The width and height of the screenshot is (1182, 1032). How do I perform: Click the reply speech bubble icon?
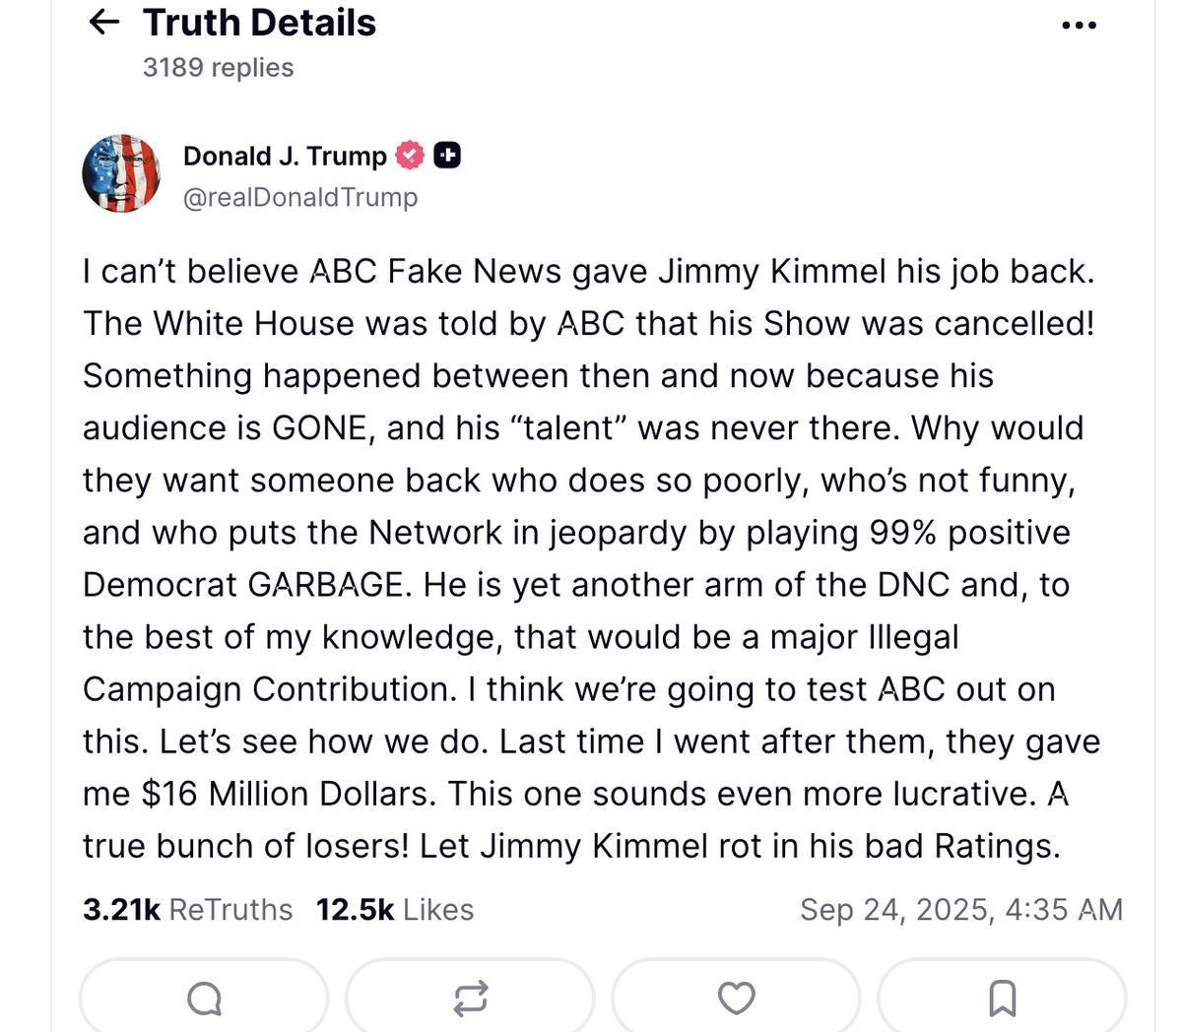(x=204, y=999)
